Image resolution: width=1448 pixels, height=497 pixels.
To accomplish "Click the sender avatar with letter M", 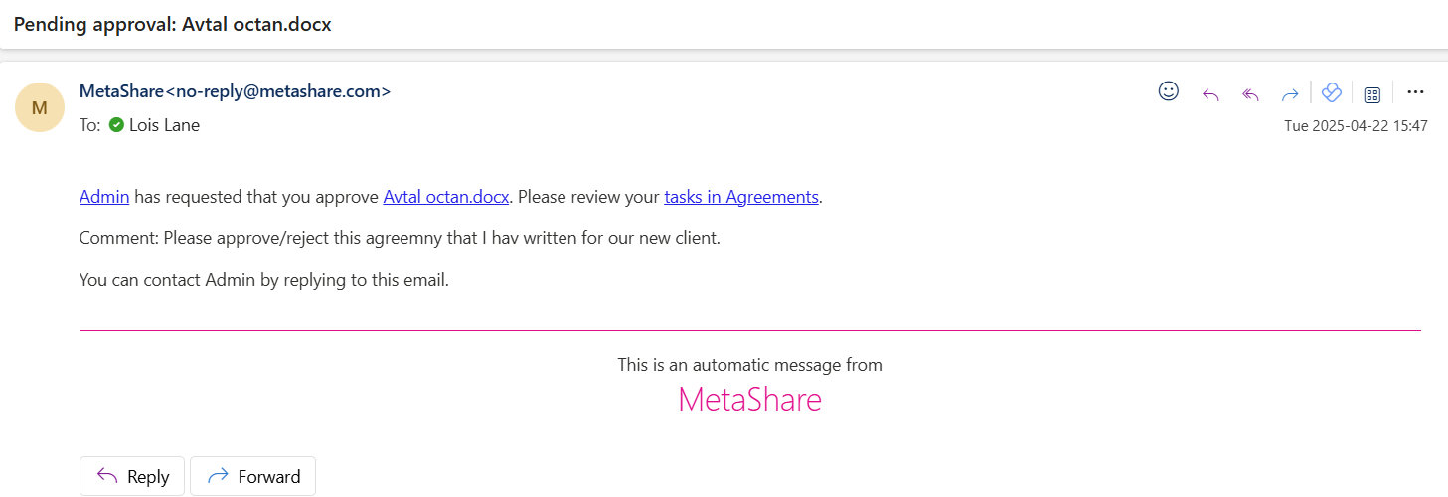I will [40, 107].
